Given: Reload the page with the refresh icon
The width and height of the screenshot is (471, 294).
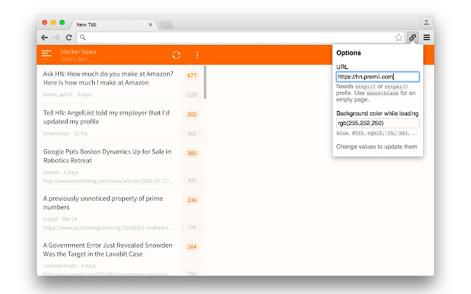Looking at the screenshot, I should [x=69, y=37].
